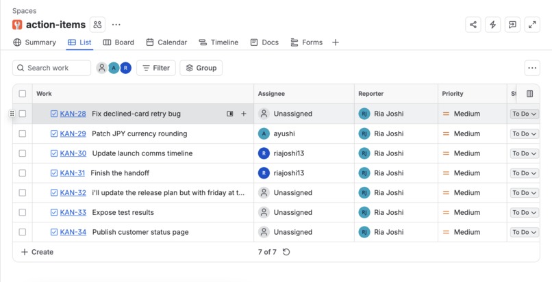Click Ria Joshi reporter avatar in KAN-31 row
This screenshot has width=552, height=282.
point(364,173)
